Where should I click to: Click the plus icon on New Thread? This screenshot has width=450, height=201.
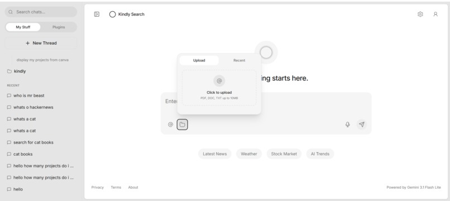coord(27,43)
